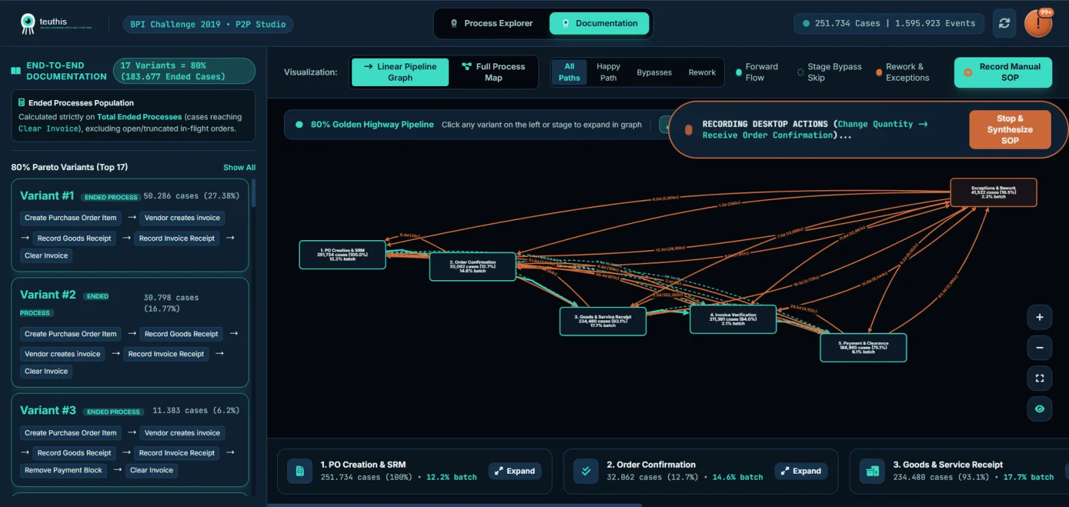The image size is (1069, 507).
Task: Click the check icon on Order Confirmation card
Action: (x=586, y=471)
